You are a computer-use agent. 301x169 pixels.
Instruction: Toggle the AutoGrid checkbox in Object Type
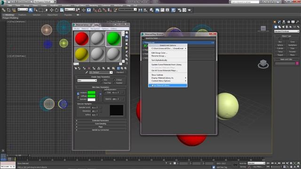pos(280,38)
